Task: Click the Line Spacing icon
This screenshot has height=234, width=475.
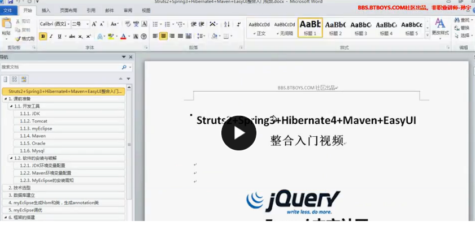Action: tap(200, 36)
